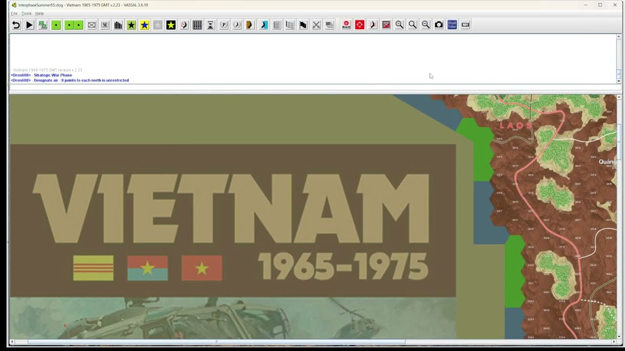Take a map snapshot with camera icon
This screenshot has height=351, width=625.
(439, 25)
